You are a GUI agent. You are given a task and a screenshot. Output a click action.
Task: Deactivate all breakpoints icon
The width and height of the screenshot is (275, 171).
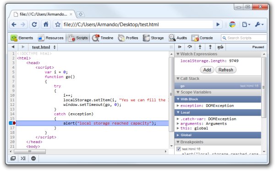point(220,47)
